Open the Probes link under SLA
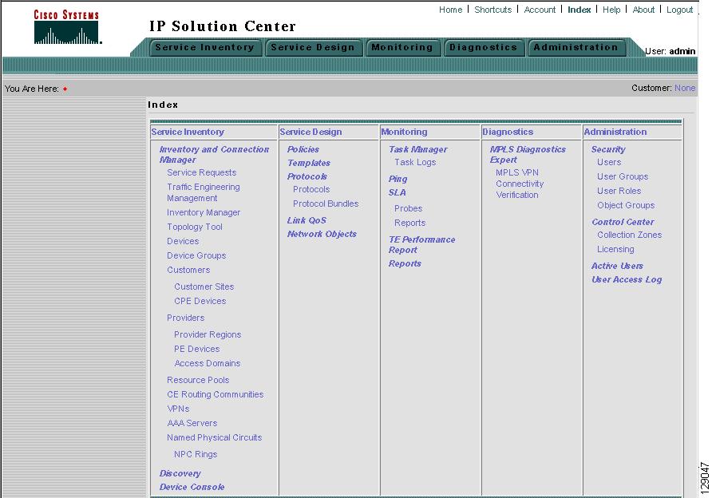 408,208
